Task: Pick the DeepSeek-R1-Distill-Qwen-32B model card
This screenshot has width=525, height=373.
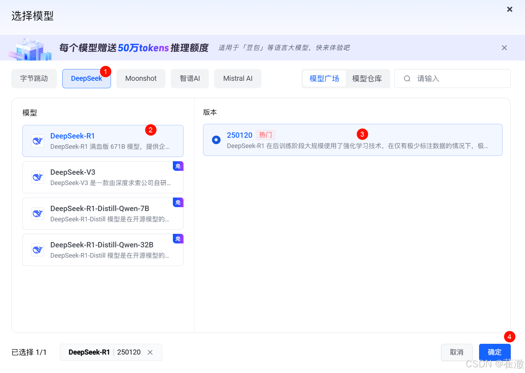Action: point(103,250)
